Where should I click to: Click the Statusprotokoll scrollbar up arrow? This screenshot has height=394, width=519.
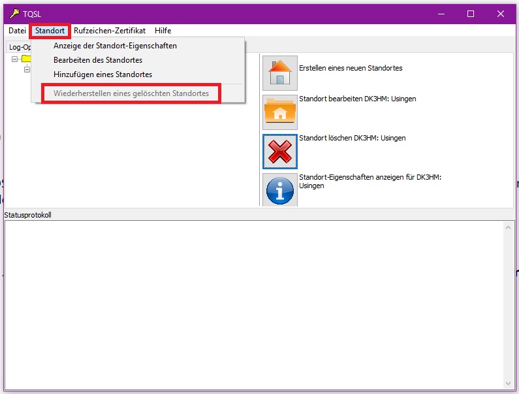click(x=508, y=227)
